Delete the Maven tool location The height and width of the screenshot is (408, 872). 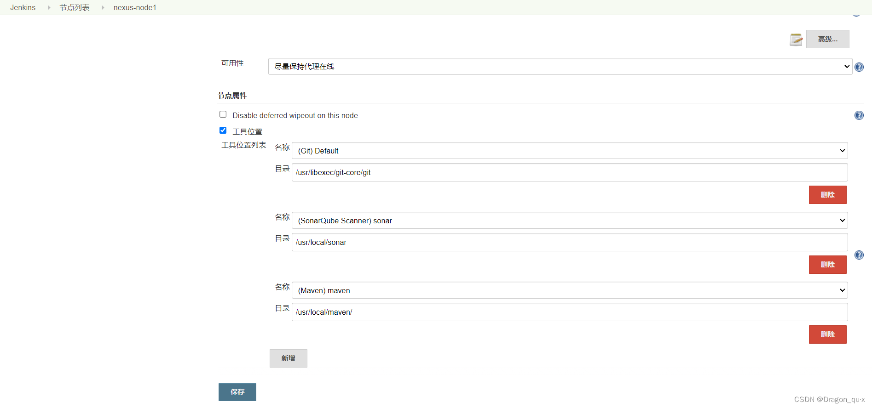click(828, 334)
